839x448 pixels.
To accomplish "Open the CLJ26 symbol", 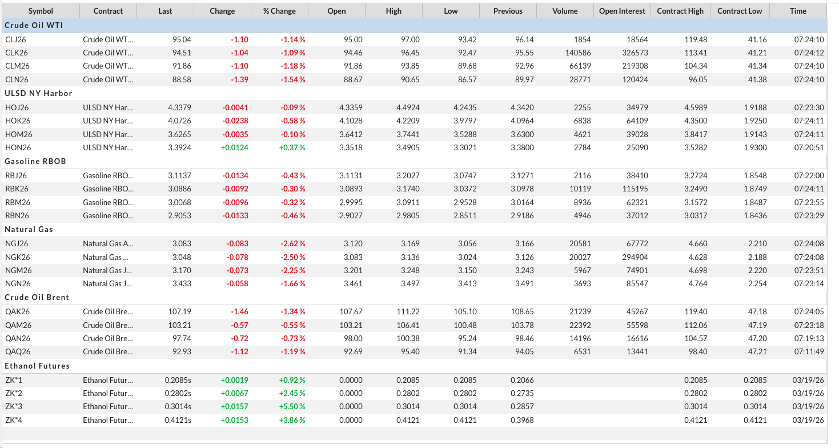I will click(x=17, y=39).
